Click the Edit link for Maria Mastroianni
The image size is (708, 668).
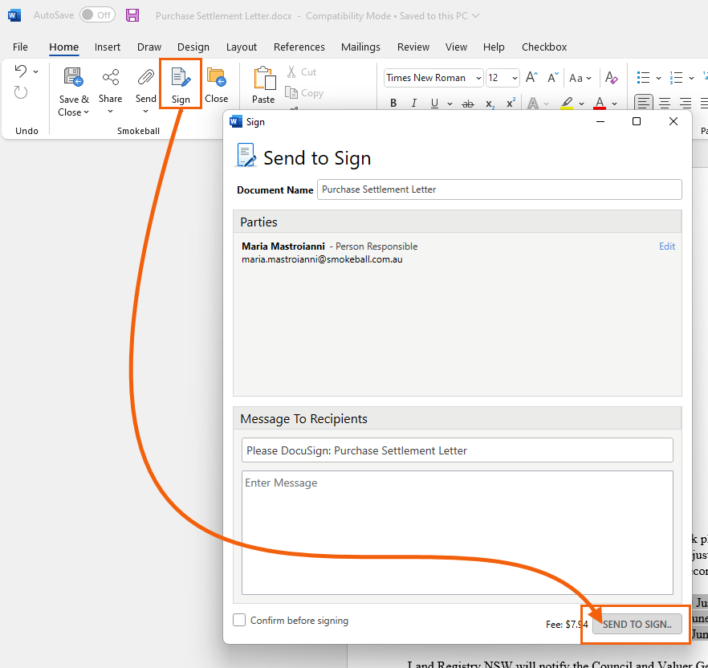tap(667, 246)
